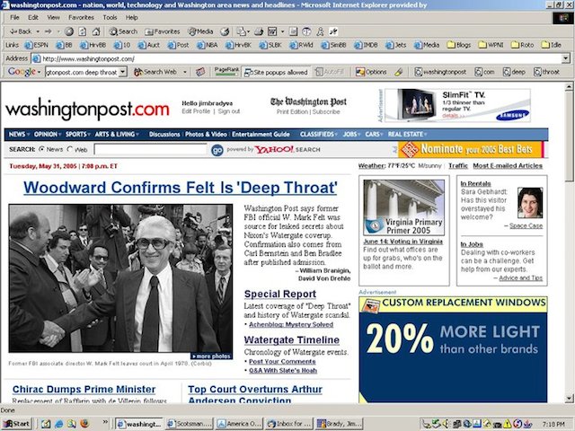Click the Google toolbar news icon
Screen dimensions: 575x431
[x=200, y=72]
